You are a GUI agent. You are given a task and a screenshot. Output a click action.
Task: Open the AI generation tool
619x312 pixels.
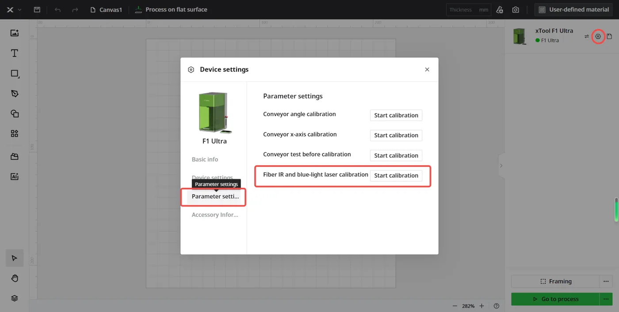point(15,177)
